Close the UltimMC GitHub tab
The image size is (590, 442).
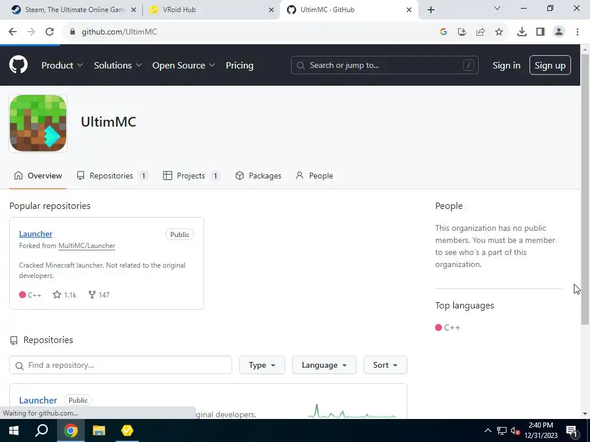[409, 10]
